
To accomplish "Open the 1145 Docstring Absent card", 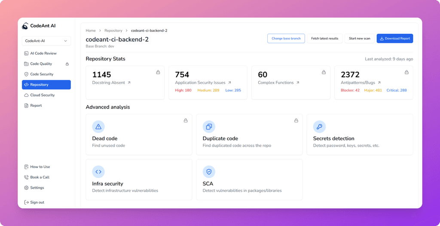I will point(125,83).
